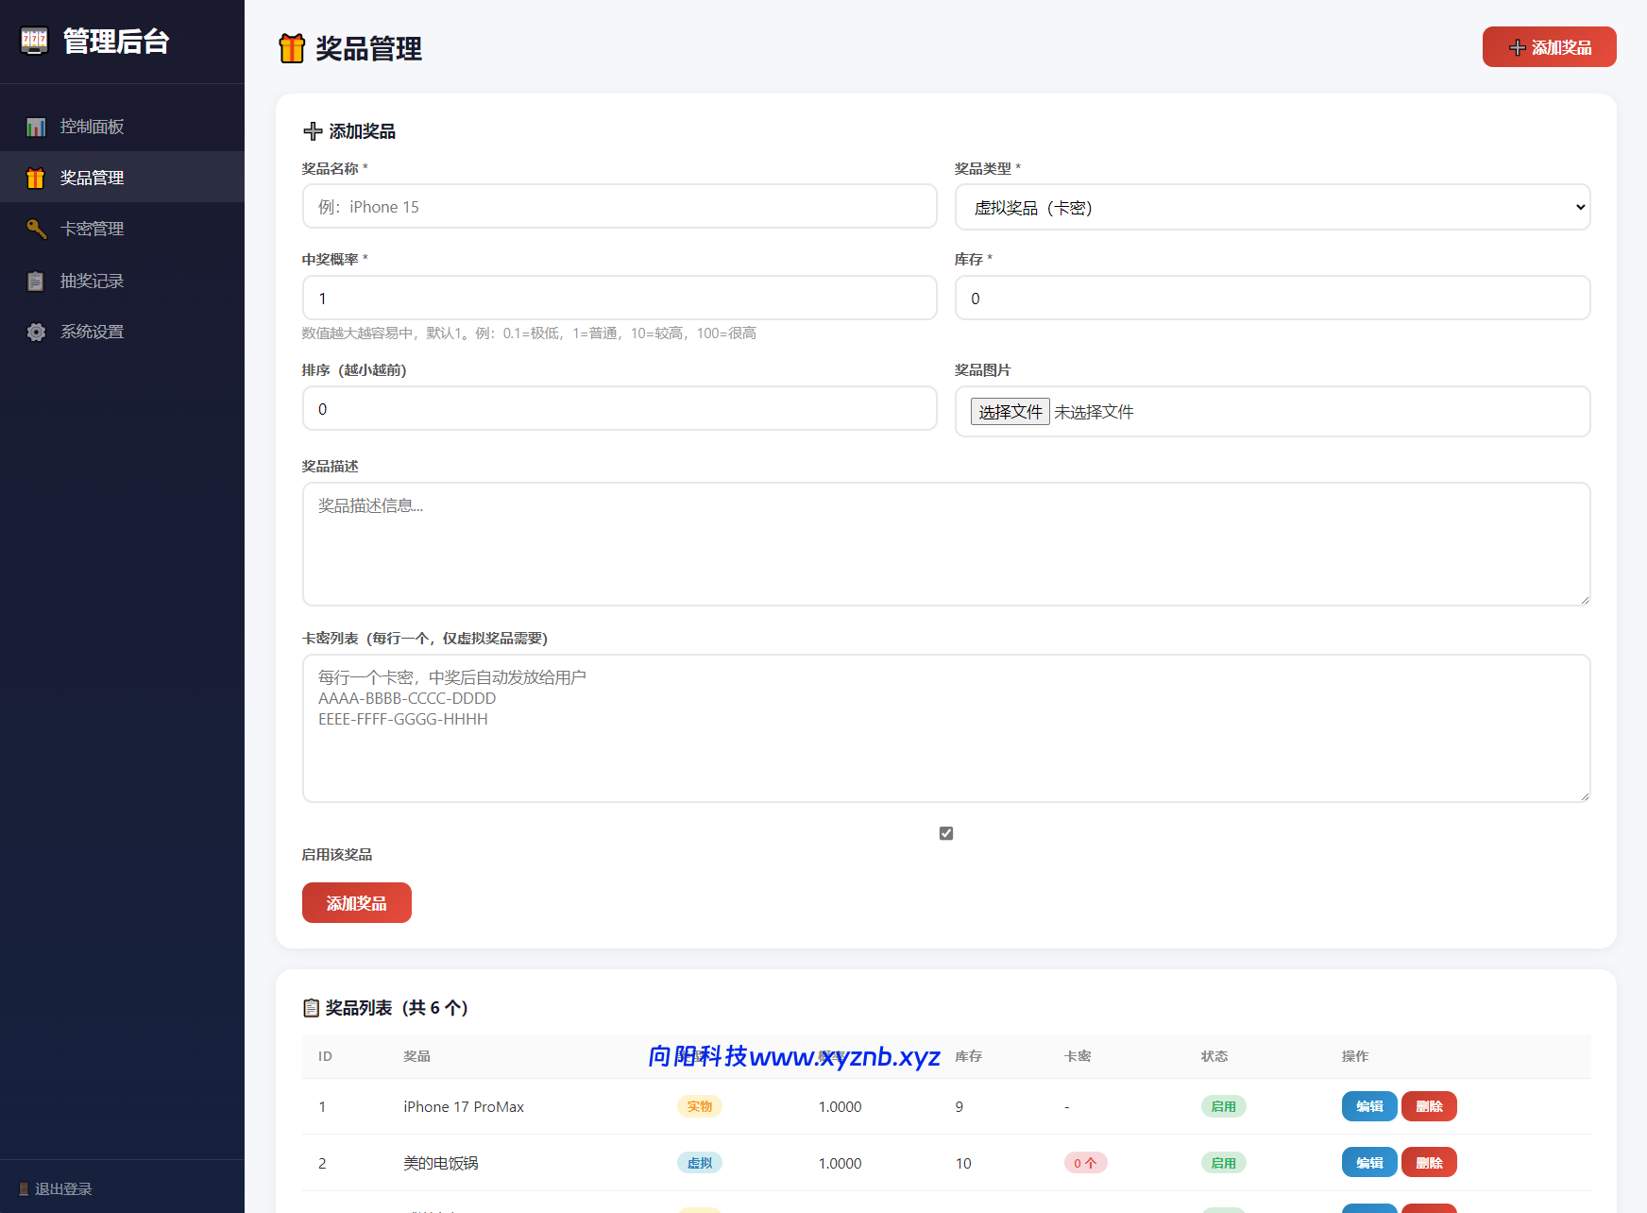This screenshot has width=1647, height=1213.
Task: Click the clipboard icon beside 抽奖记录
Action: [36, 281]
